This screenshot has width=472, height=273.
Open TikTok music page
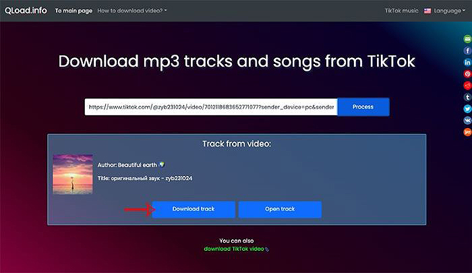tap(401, 11)
